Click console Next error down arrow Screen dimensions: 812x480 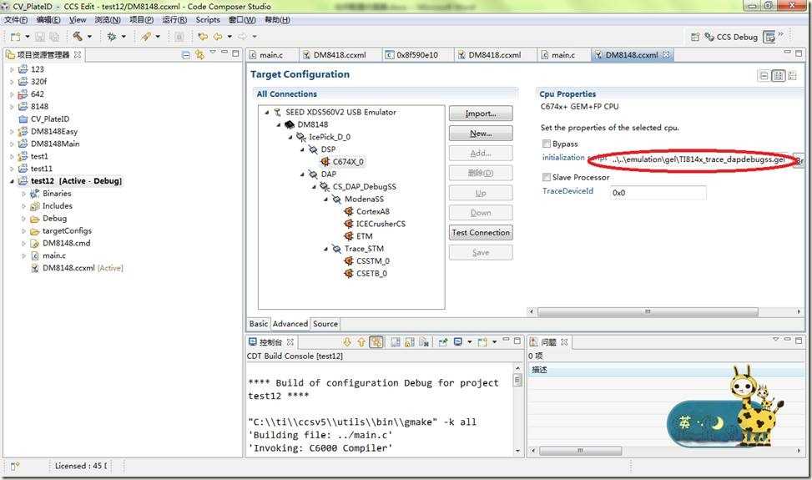click(x=347, y=342)
